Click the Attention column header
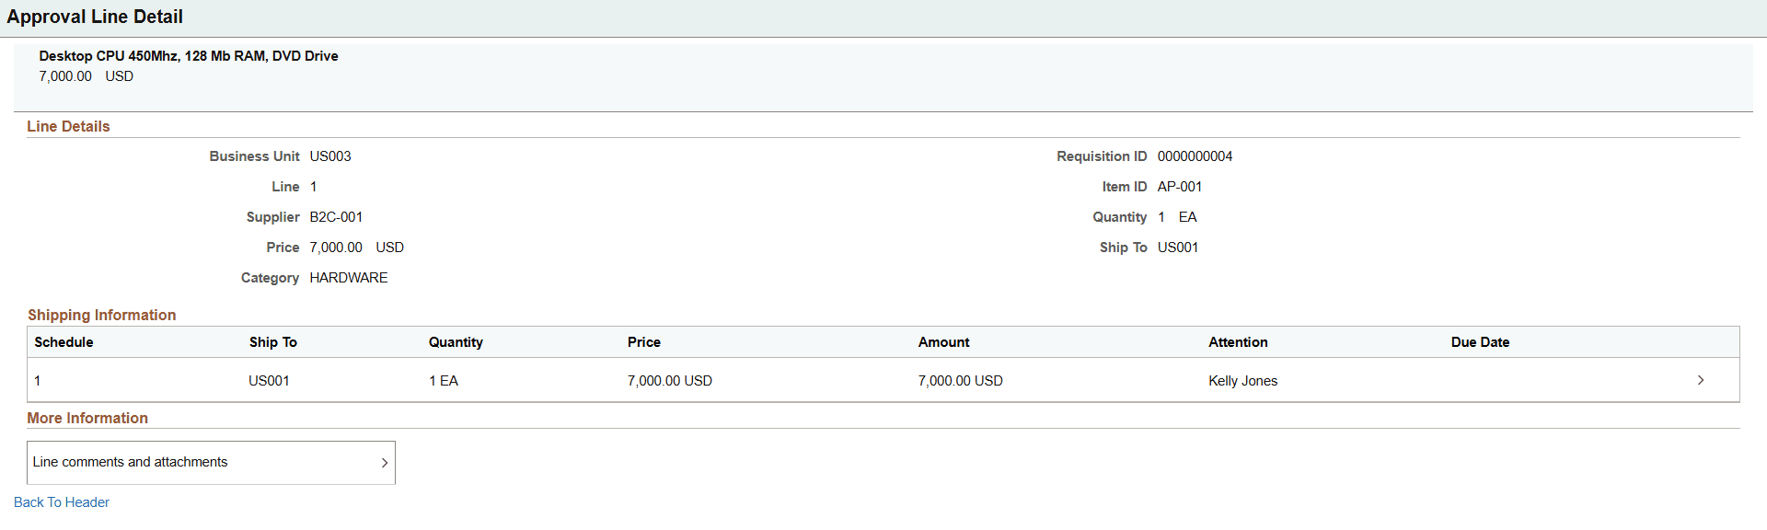The height and width of the screenshot is (530, 1767). 1238,342
